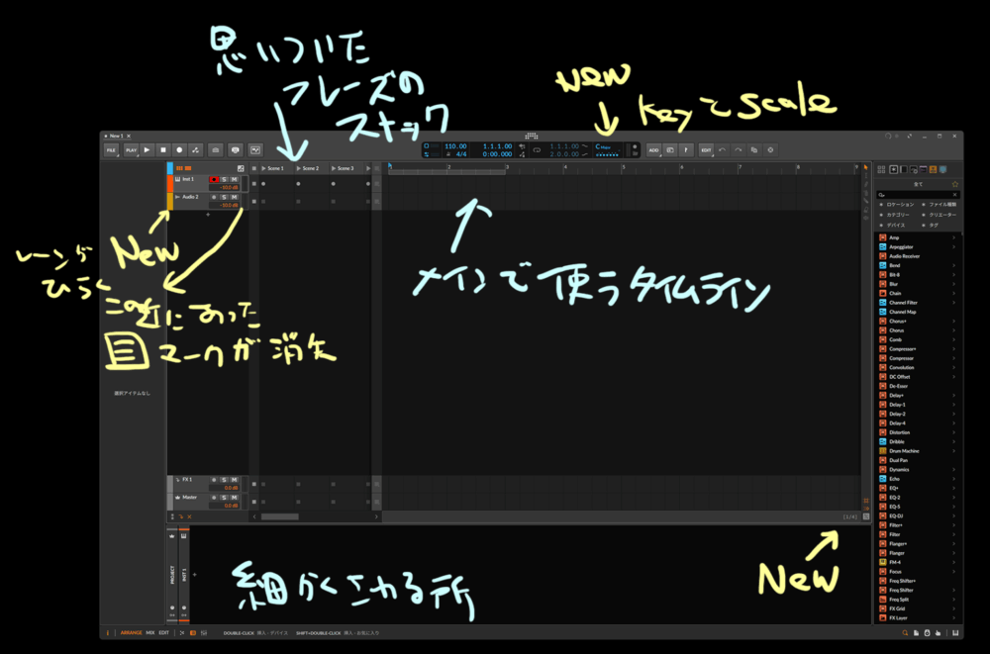Toggle browser favorites star
This screenshot has width=990, height=654.
[954, 184]
